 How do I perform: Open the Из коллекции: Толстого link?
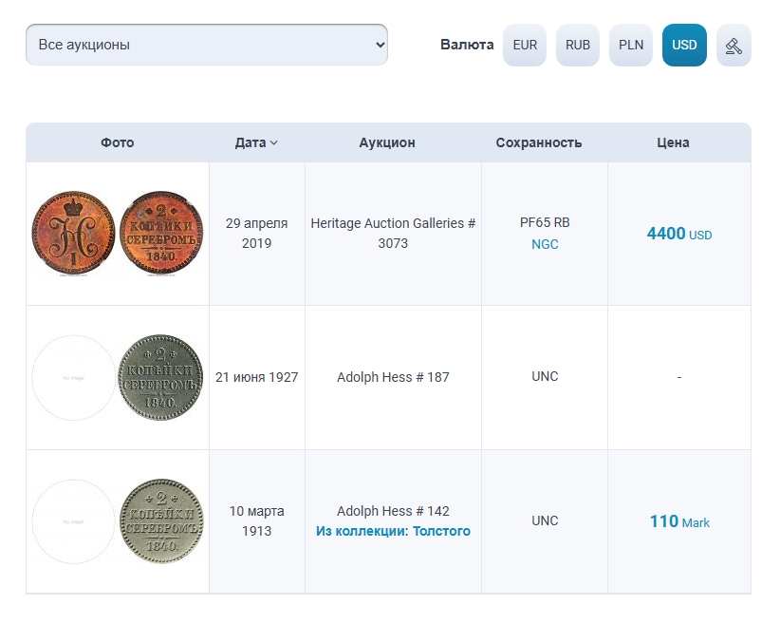393,531
